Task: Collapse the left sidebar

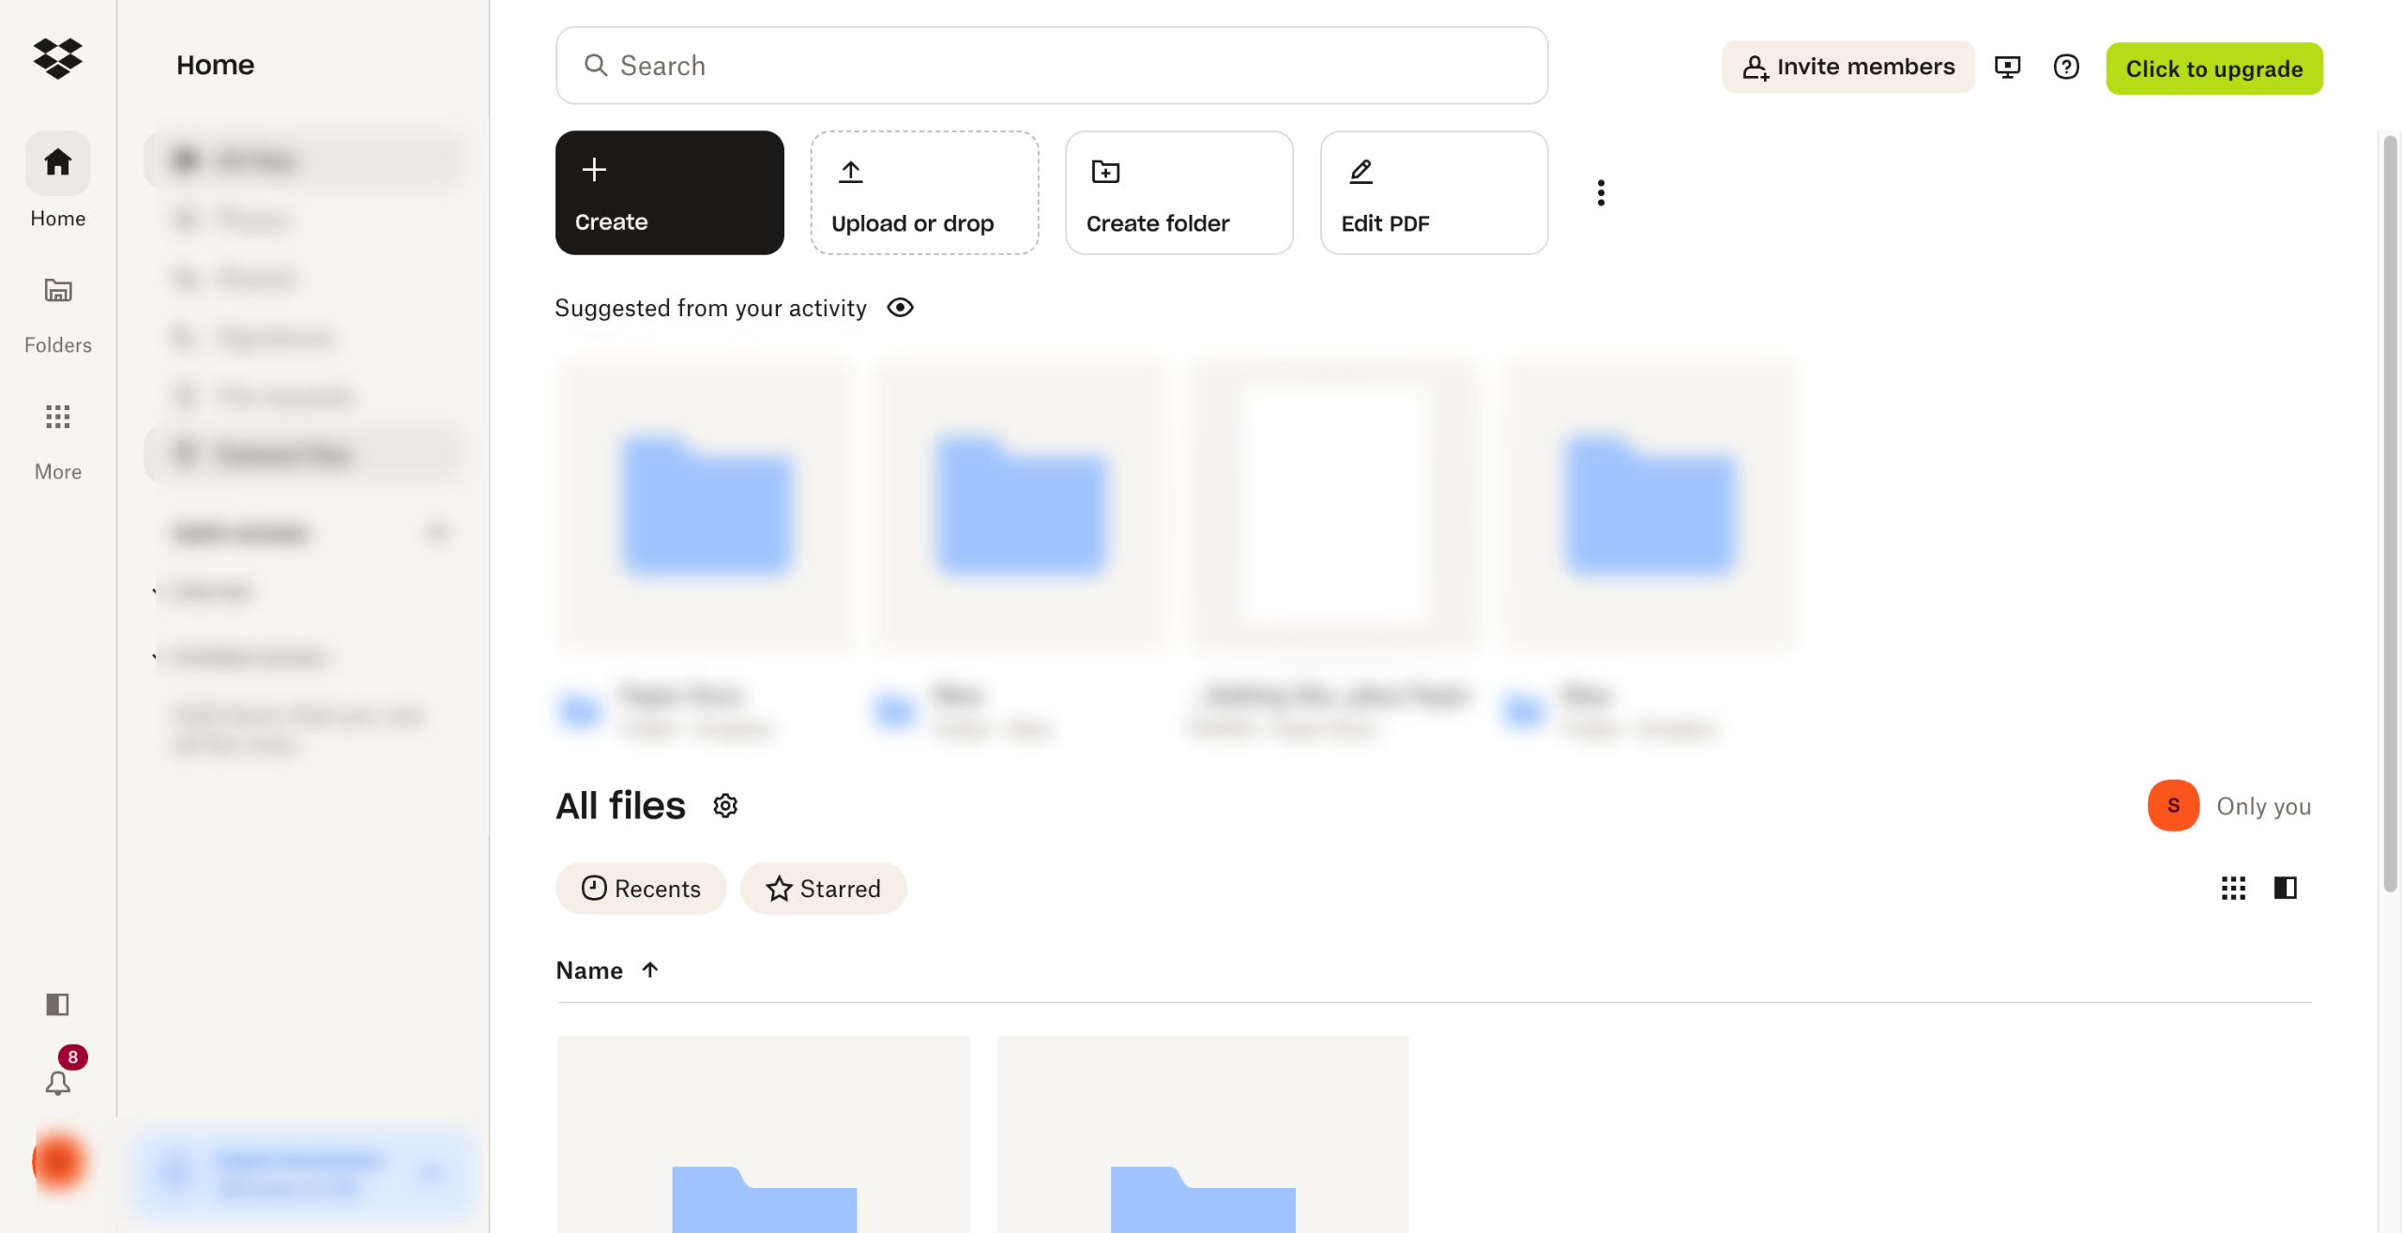Action: tap(57, 1005)
